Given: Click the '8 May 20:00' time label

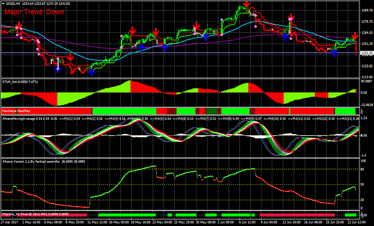Looking at the screenshot, I should (x=75, y=222).
